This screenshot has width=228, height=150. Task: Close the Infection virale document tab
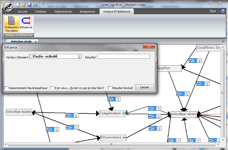point(36,42)
